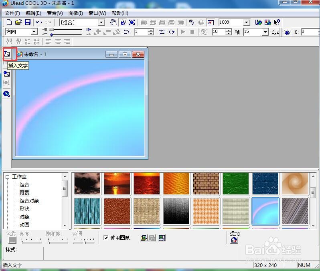
Task: Open the 窗口(W) menu
Action: coord(97,13)
